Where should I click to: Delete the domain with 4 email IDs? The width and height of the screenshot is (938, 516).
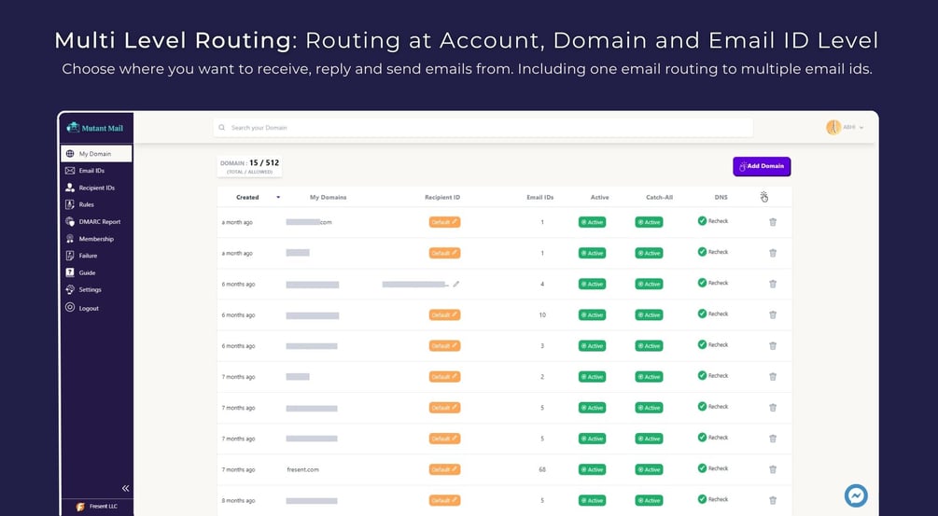[772, 284]
